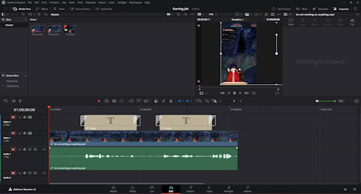Toggle Linked Selection chain icon
This screenshot has width=361, height=194.
tap(164, 101)
